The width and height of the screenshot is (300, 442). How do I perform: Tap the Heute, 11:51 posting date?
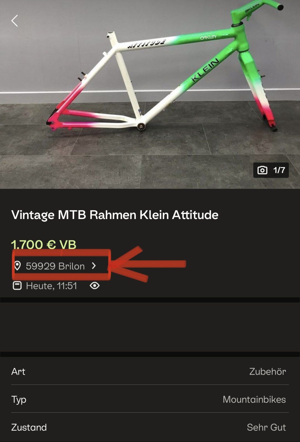(51, 286)
